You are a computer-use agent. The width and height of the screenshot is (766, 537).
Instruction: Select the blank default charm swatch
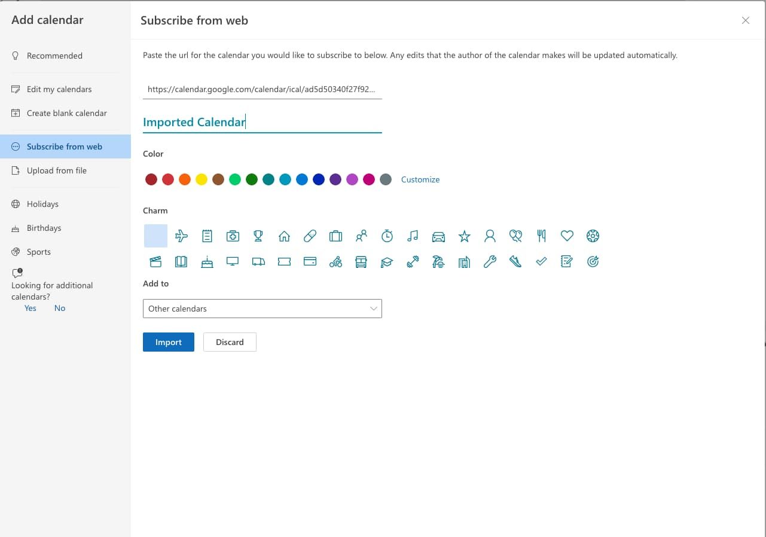tap(155, 236)
